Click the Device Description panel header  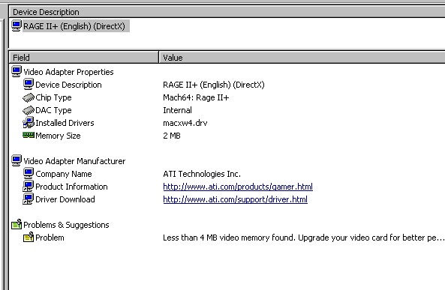pos(227,12)
